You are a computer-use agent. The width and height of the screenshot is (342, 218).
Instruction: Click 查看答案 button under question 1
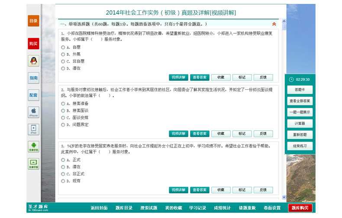tap(200, 78)
